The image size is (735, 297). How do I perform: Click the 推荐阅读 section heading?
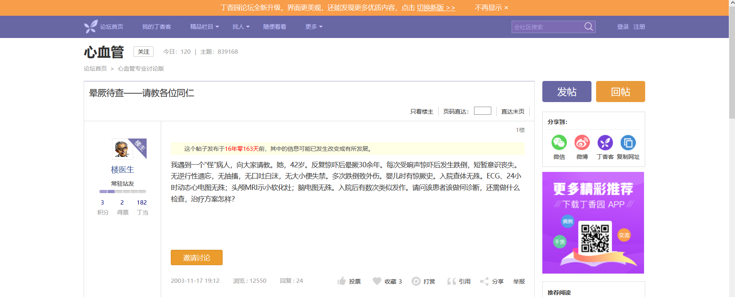tap(559, 292)
